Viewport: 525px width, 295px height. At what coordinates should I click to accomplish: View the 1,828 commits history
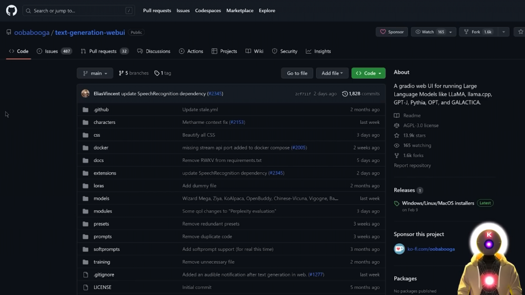point(360,94)
